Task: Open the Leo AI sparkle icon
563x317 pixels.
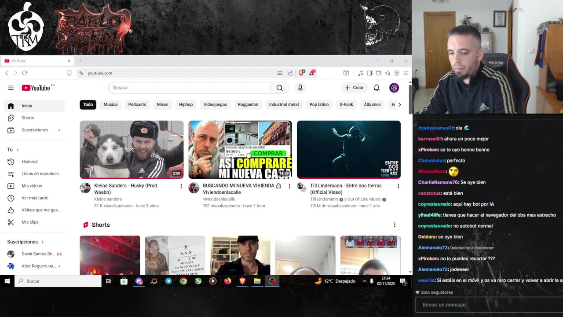Action: (388, 73)
